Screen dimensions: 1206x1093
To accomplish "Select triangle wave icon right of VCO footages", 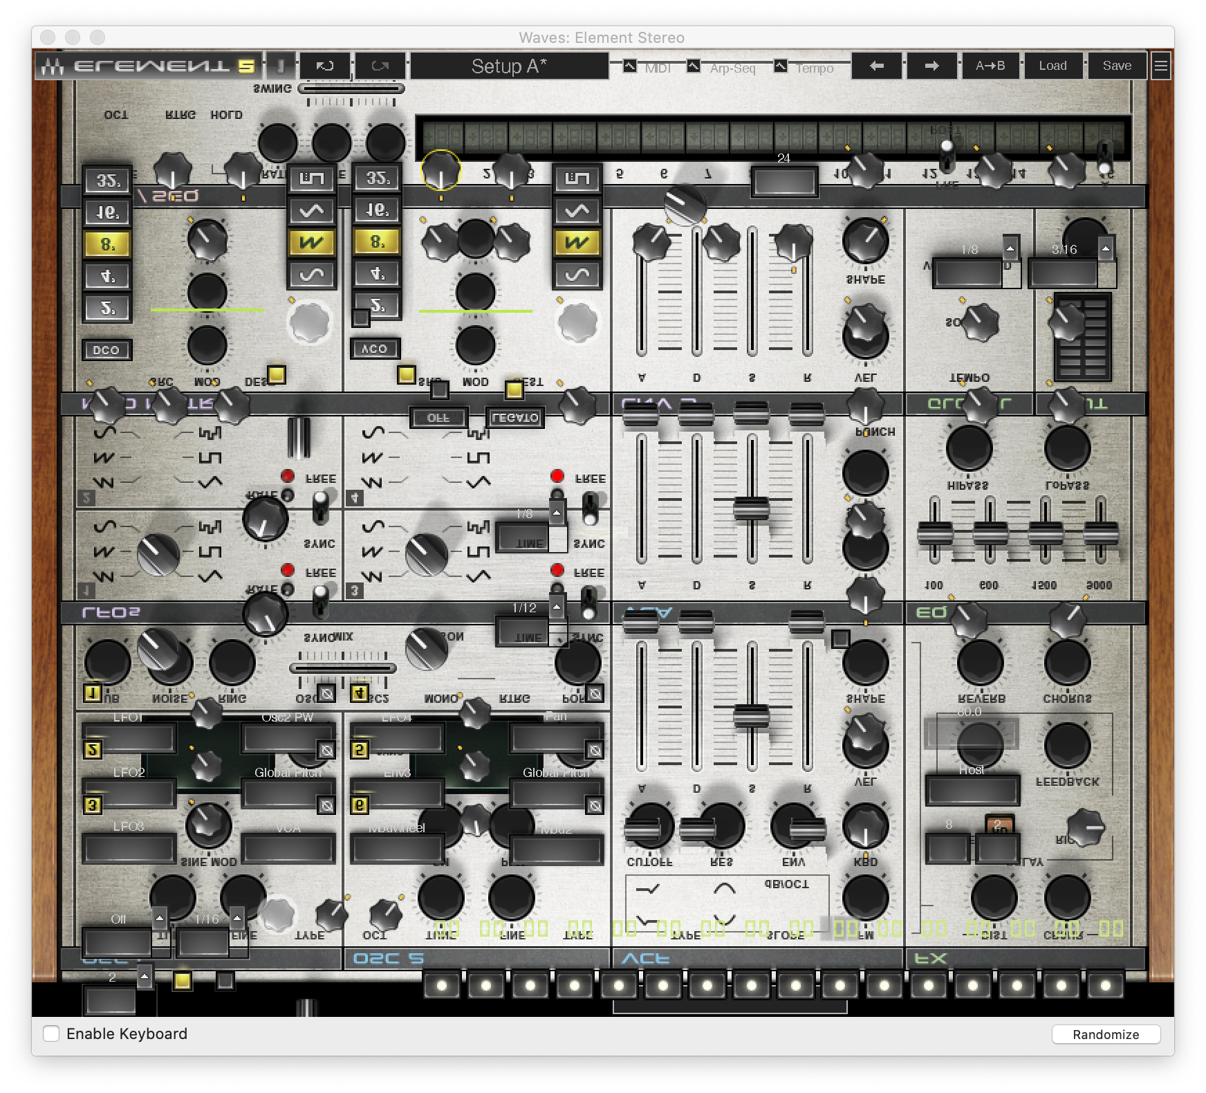I will point(577,211).
